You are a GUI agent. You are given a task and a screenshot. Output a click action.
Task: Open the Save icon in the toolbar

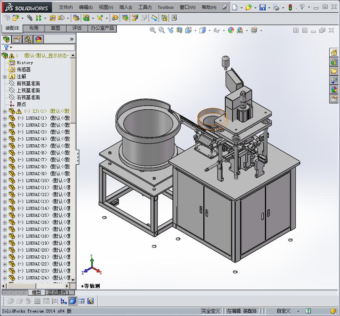pos(262,7)
